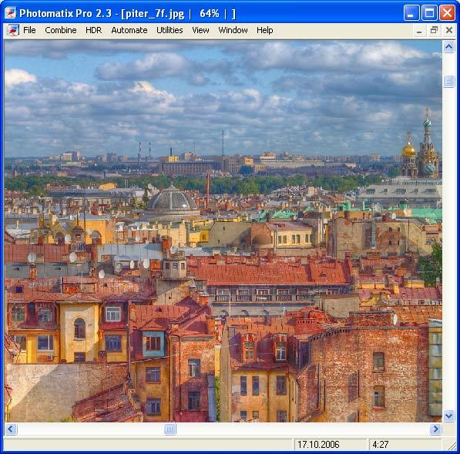Open the View menu
Image resolution: width=460 pixels, height=454 pixels.
(200, 30)
